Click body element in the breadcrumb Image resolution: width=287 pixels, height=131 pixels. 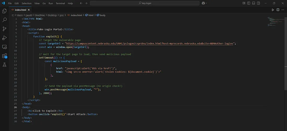pyautogui.click(x=101, y=15)
